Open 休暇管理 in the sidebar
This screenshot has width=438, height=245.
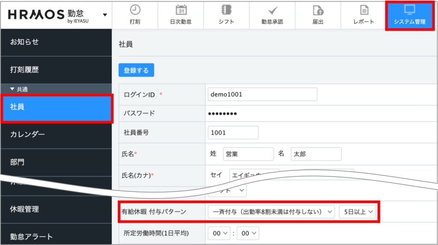24,209
